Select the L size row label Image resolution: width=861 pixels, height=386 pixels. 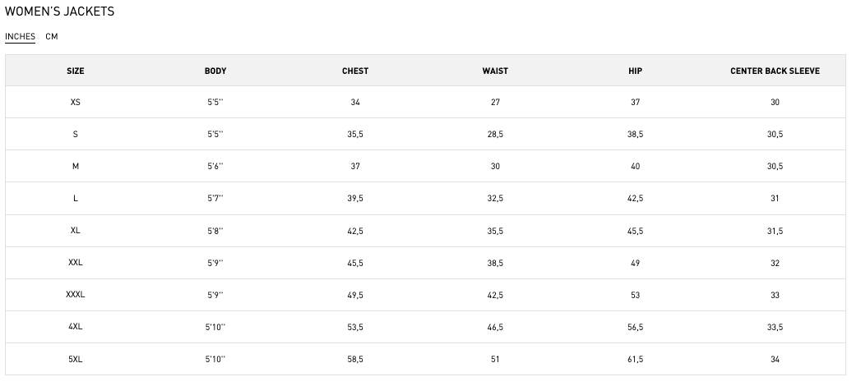(x=76, y=198)
